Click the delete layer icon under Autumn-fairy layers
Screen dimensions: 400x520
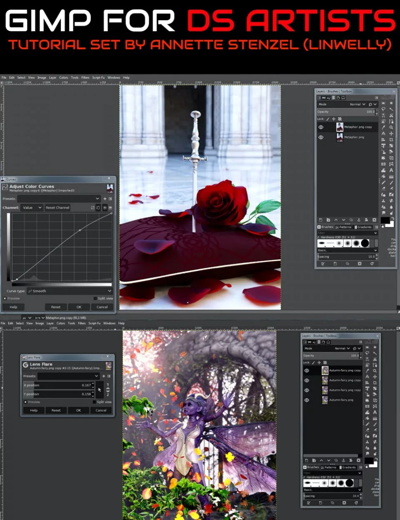pyautogui.click(x=358, y=460)
